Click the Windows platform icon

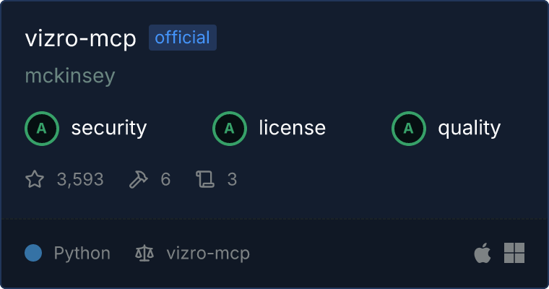pyautogui.click(x=514, y=253)
